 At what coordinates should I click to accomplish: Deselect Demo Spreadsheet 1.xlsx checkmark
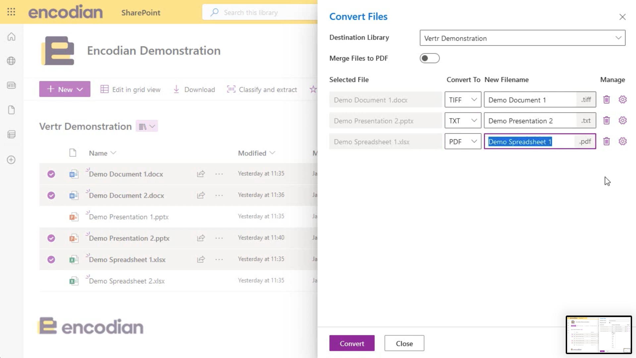click(51, 260)
